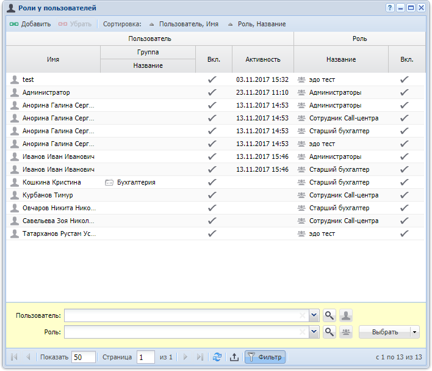Go to the previous page

tap(28, 357)
